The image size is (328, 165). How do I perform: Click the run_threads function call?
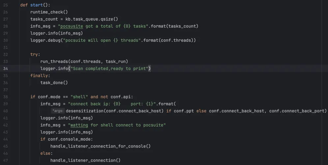click(x=53, y=61)
